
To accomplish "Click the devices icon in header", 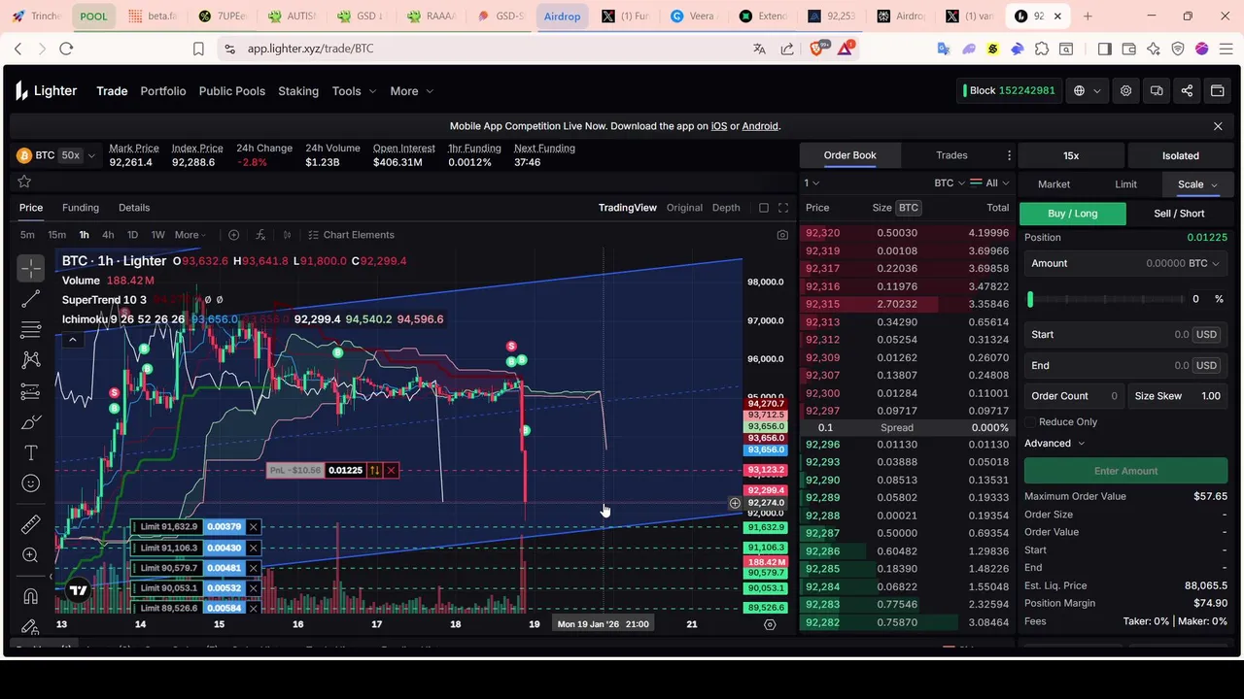I will click(1157, 91).
